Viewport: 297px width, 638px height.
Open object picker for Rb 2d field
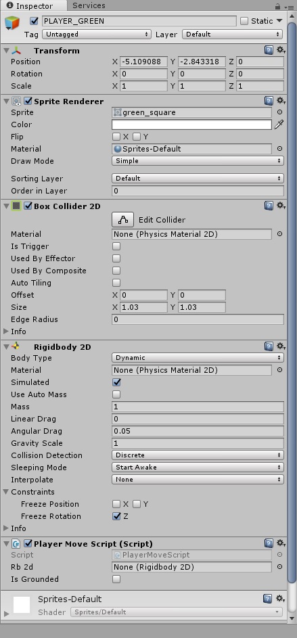click(279, 567)
